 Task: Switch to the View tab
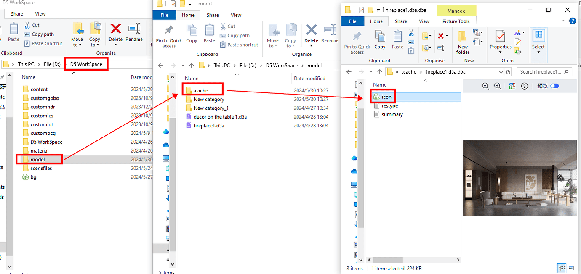[424, 21]
